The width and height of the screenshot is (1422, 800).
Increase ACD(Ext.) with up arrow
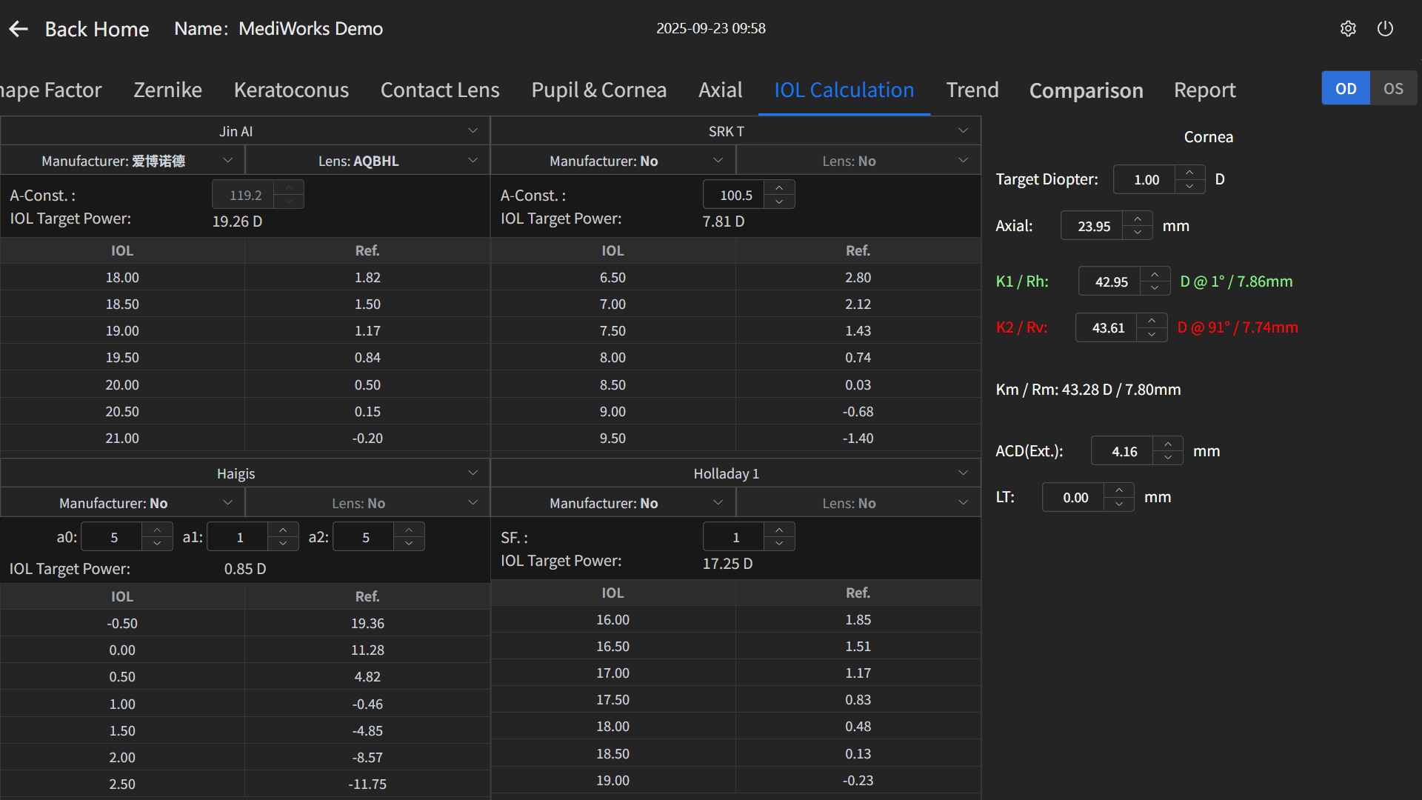pos(1168,444)
